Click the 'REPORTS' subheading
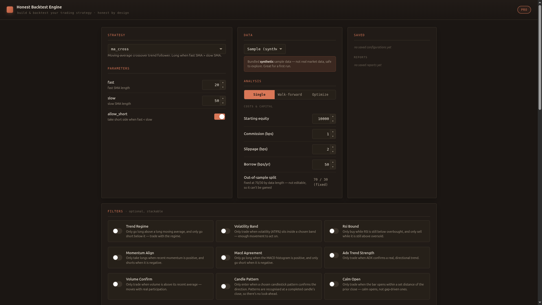 click(x=360, y=57)
